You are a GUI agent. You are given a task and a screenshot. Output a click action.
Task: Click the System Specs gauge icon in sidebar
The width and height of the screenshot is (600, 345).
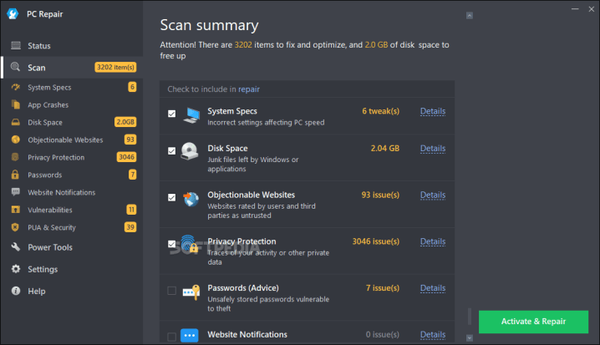click(x=15, y=87)
